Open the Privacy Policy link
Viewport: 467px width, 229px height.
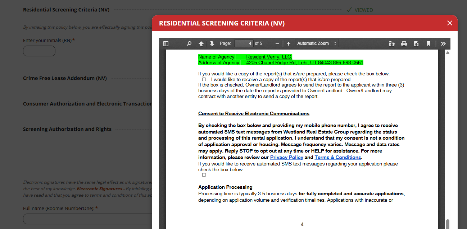[287, 157]
